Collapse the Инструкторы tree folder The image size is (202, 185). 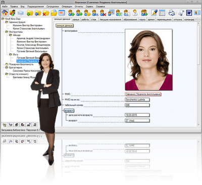(7, 32)
